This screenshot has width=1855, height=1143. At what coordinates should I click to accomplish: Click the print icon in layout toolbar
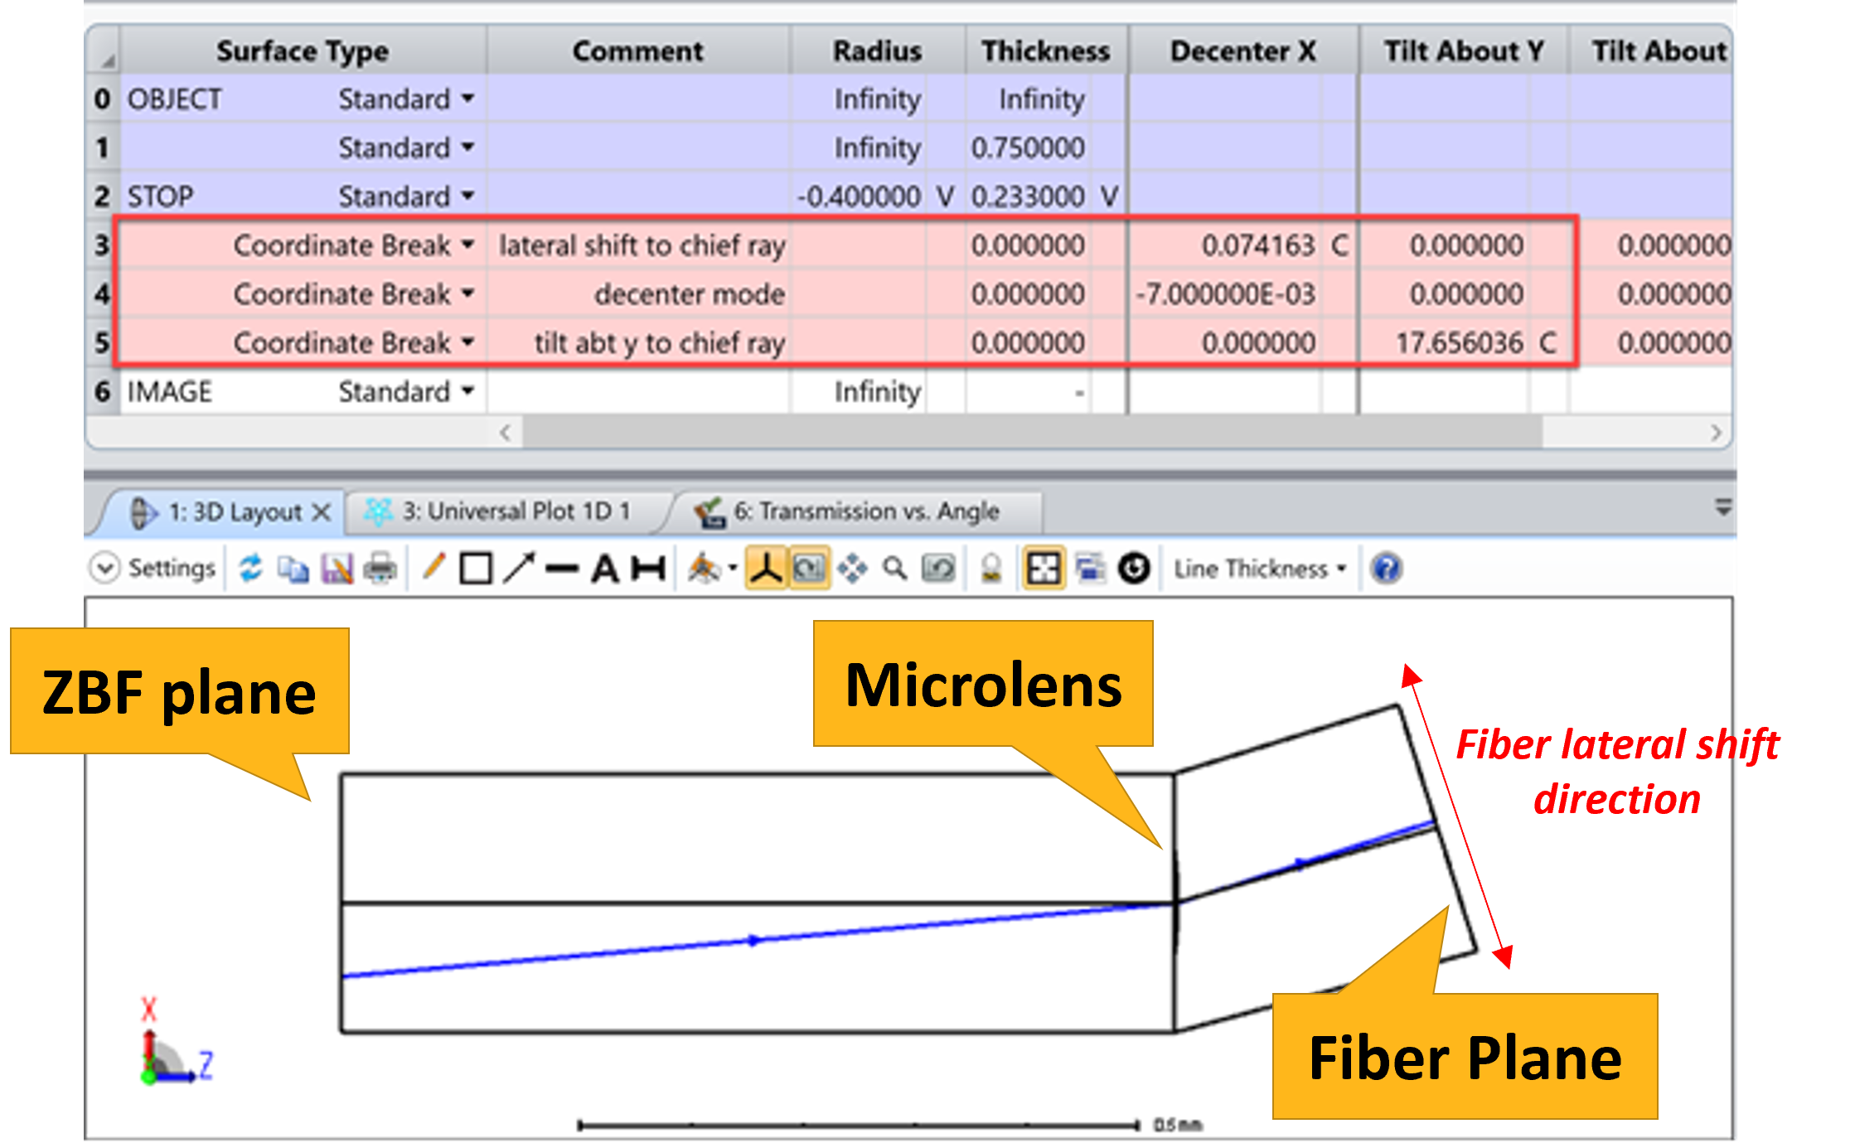(380, 569)
